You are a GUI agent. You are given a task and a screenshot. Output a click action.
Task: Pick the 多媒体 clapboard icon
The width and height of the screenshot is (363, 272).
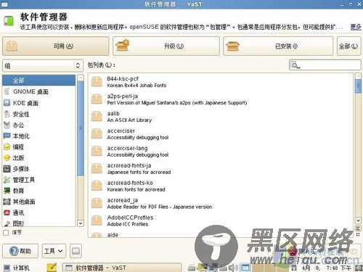(x=7, y=169)
